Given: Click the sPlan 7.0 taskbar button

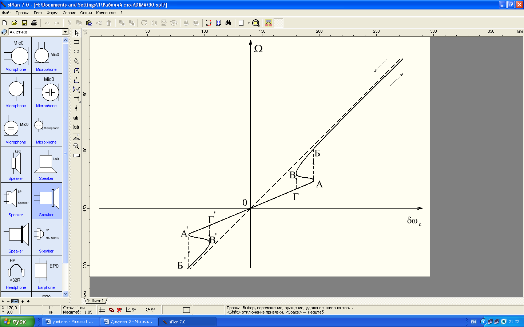Looking at the screenshot, I should point(188,322).
